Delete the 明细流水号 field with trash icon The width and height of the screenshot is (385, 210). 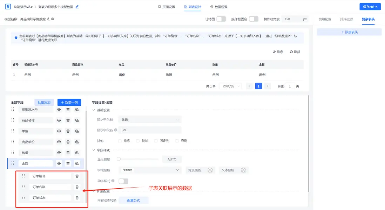point(68,110)
